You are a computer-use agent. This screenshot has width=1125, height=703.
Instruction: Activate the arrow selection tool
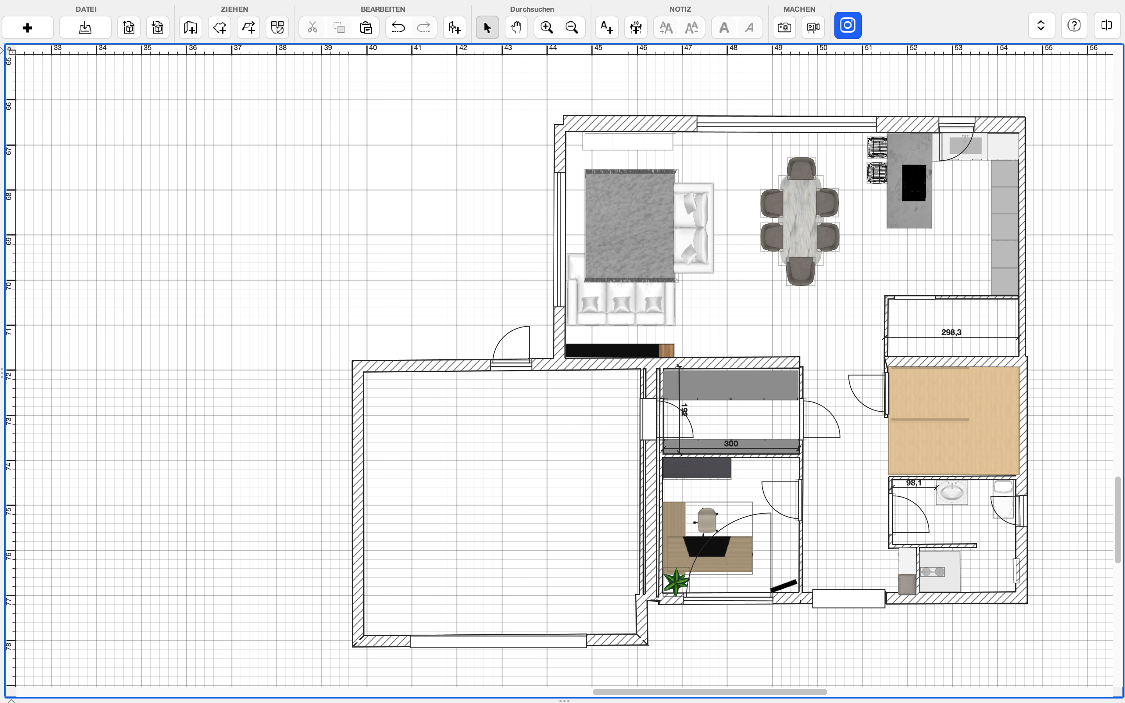pyautogui.click(x=487, y=27)
